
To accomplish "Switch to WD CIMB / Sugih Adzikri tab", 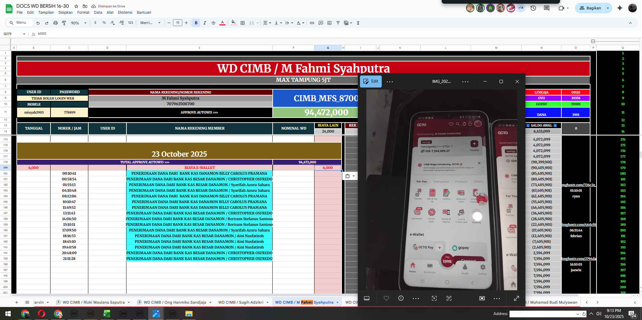I will [x=241, y=302].
